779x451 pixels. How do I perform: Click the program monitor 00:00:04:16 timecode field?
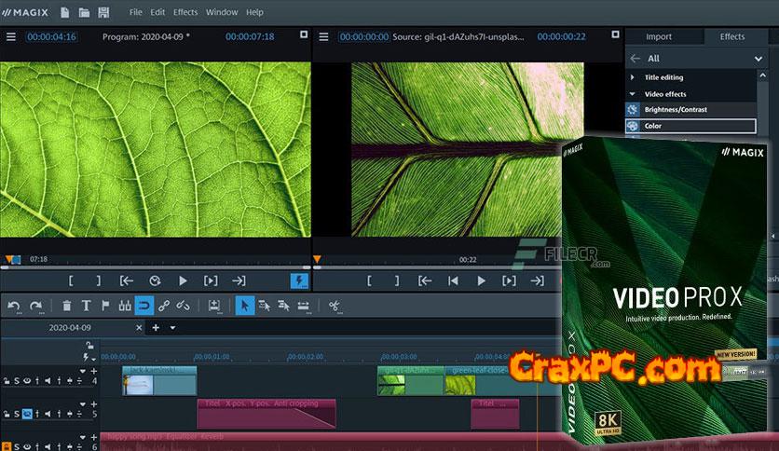click(51, 36)
